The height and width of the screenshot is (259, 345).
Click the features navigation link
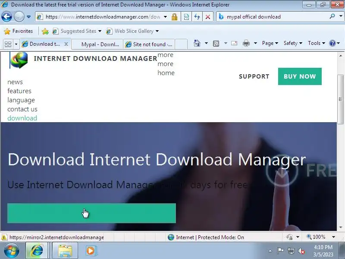(19, 91)
